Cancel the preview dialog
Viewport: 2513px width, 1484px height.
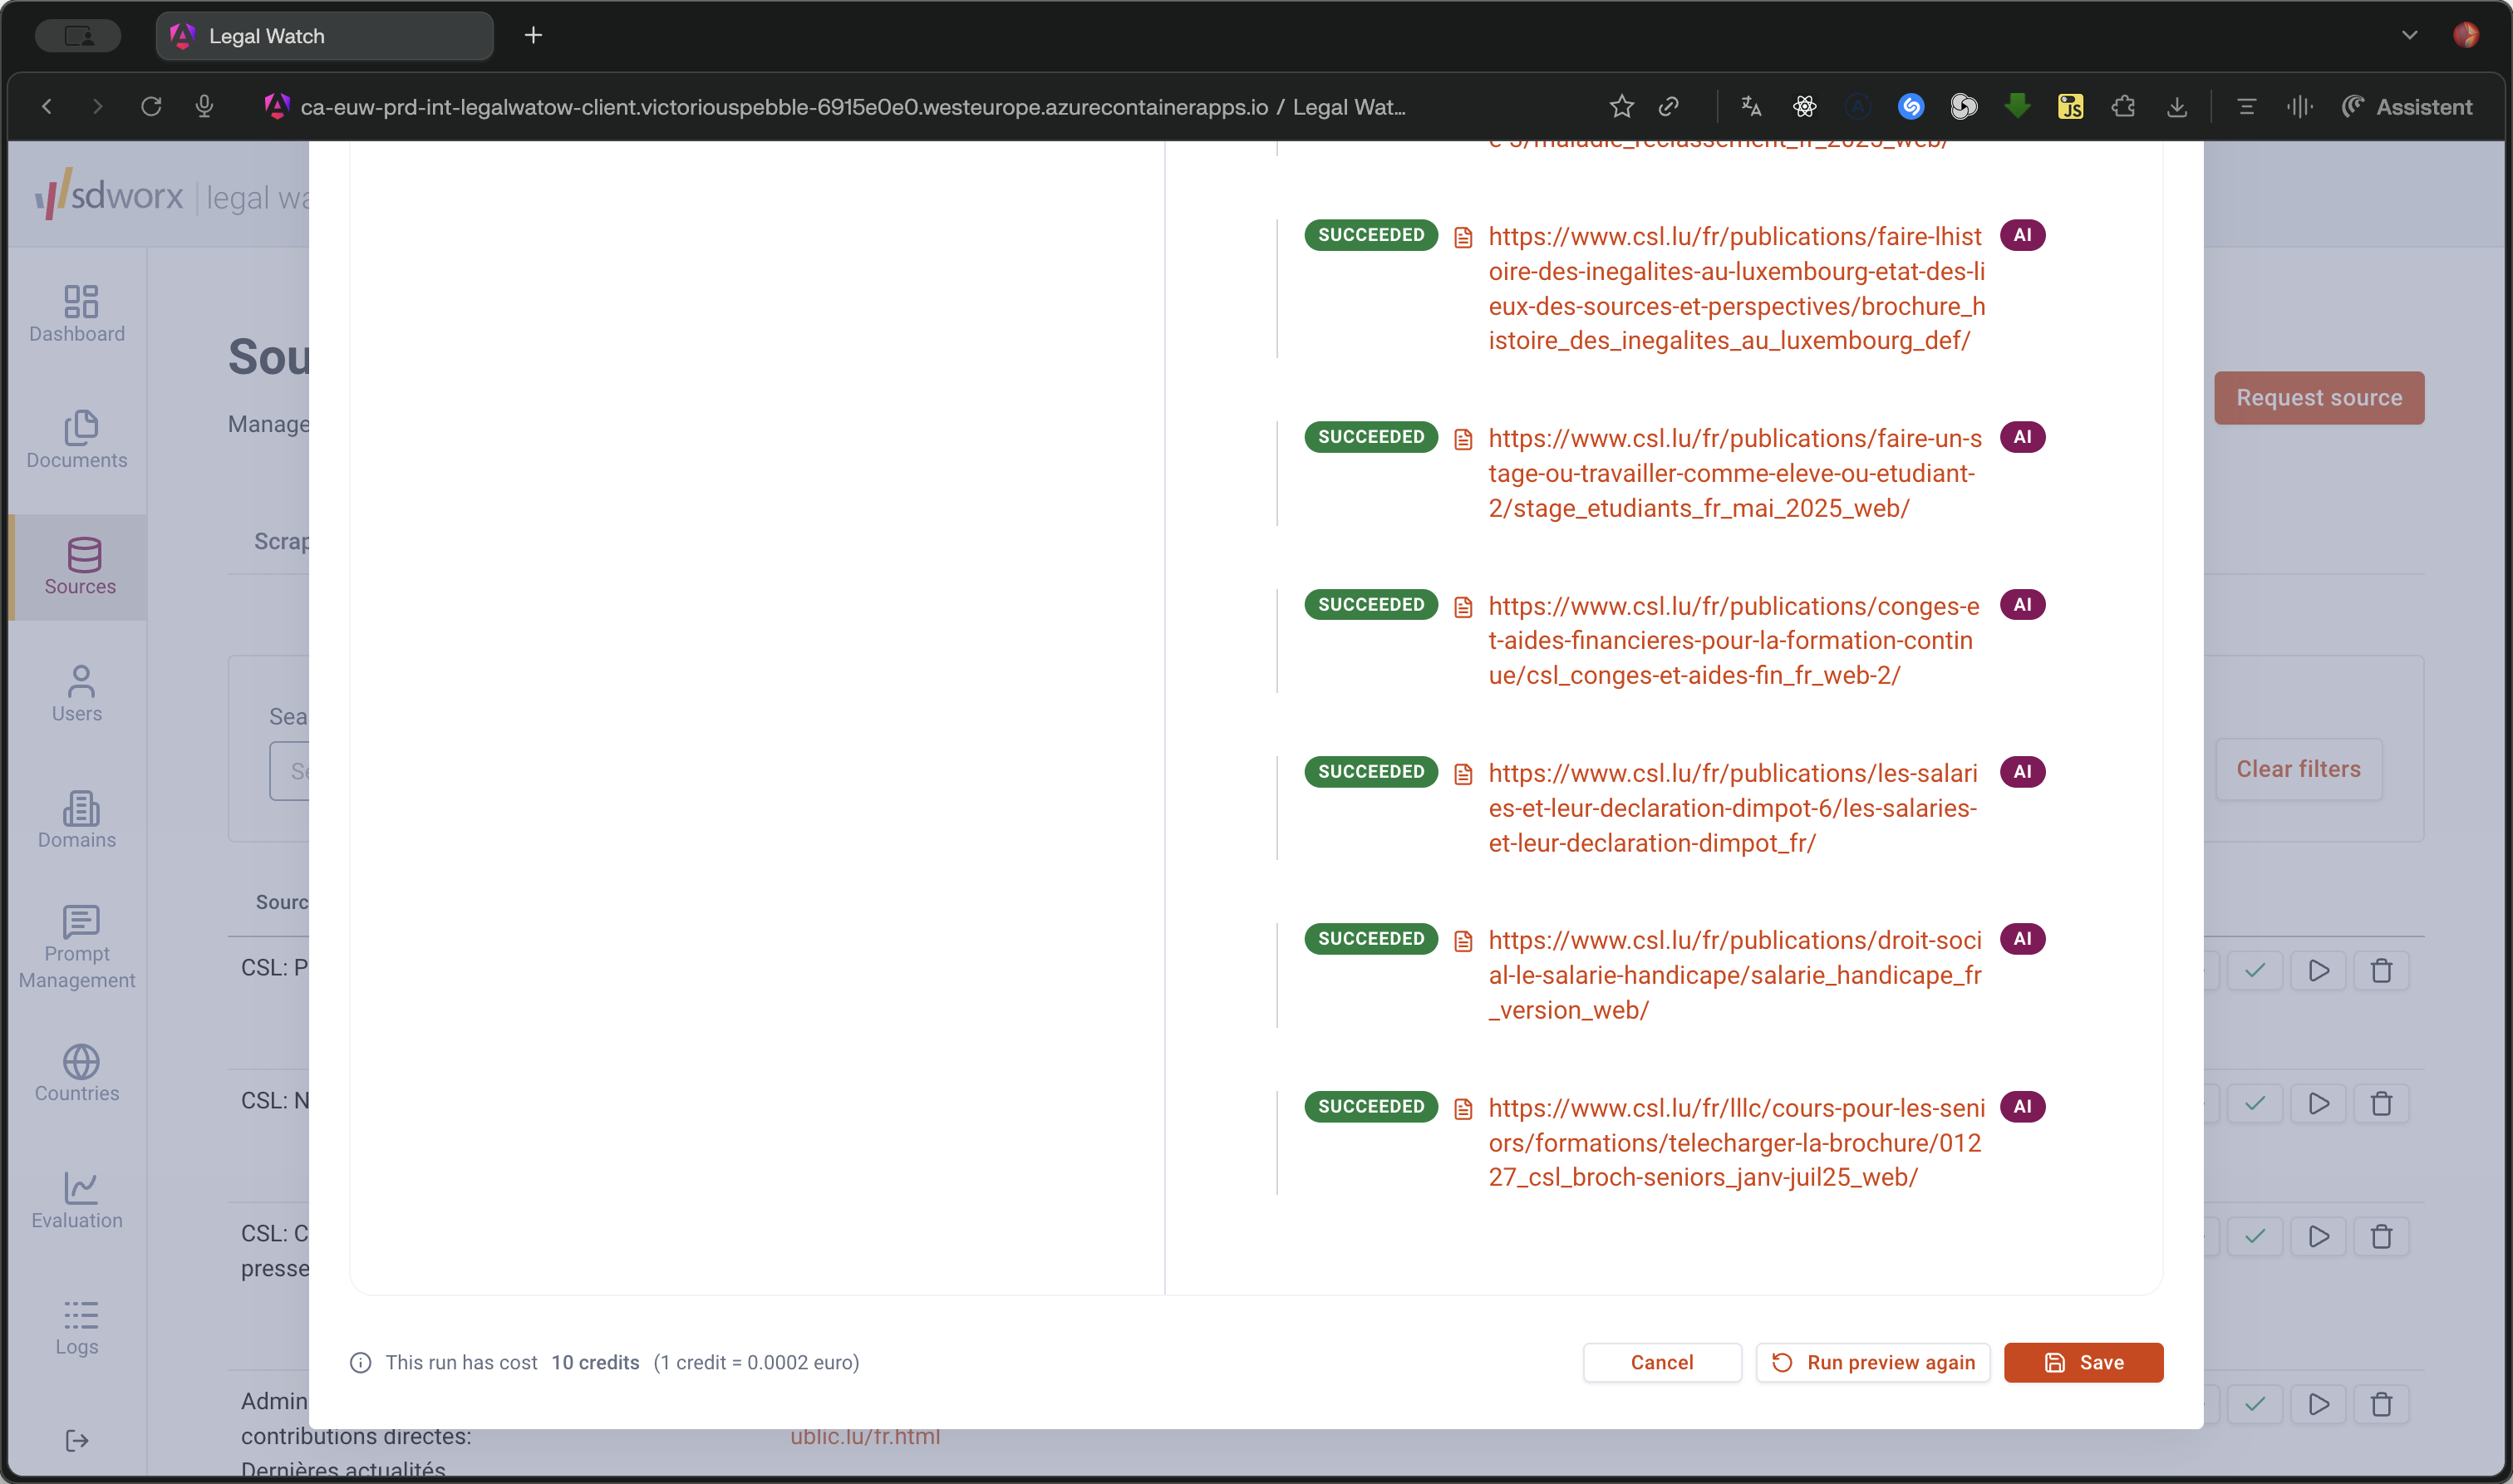click(x=1662, y=1362)
